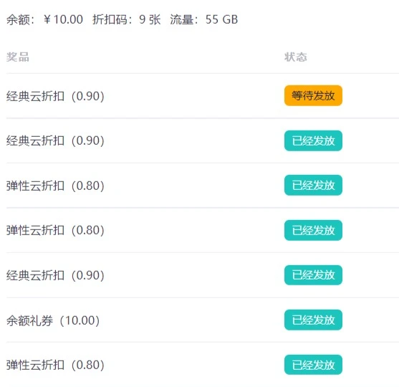The width and height of the screenshot is (399, 387).
Task: Click 已经发放 badge for first 弹性云折扣 (0.80)
Action: (x=313, y=185)
